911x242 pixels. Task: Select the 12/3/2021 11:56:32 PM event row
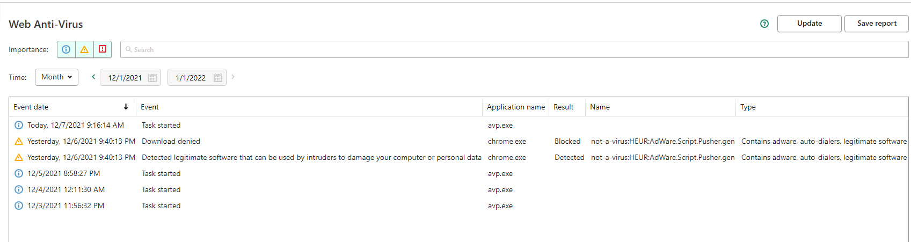tap(459, 206)
